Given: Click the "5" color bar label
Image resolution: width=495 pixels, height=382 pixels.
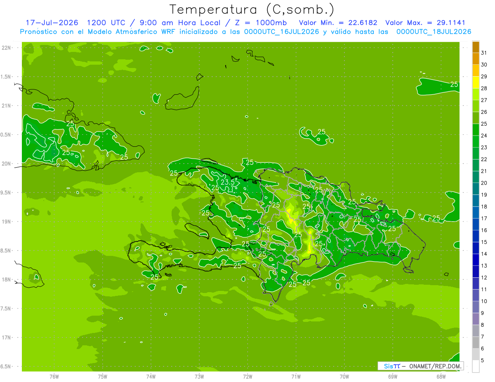Looking at the screenshot, I should click(483, 360).
